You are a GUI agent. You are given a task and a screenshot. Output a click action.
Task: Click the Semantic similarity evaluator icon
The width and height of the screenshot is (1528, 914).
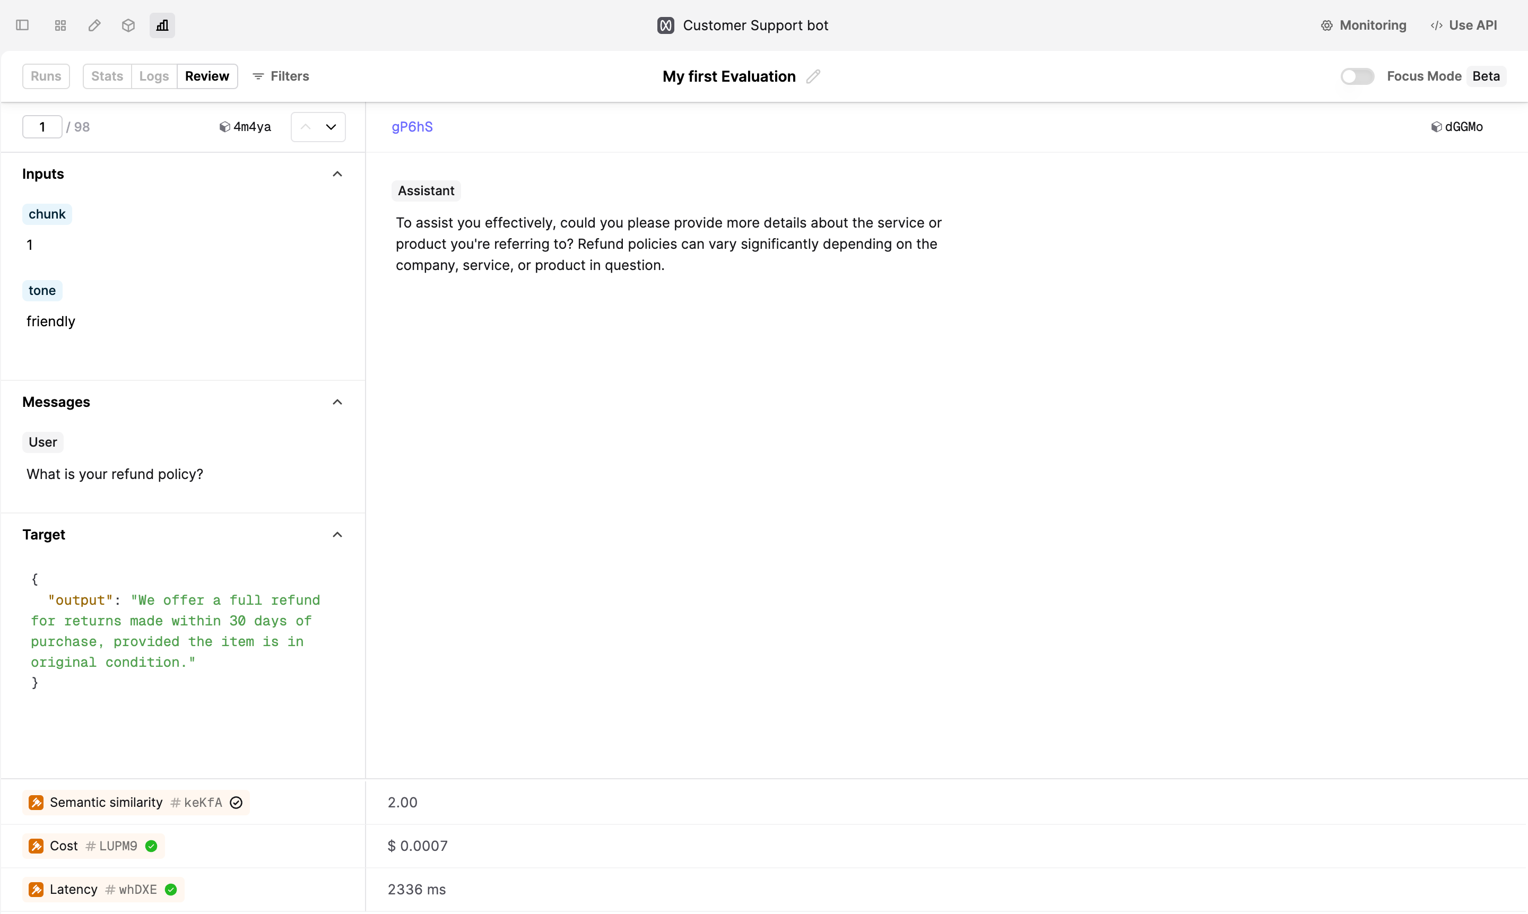click(x=36, y=803)
